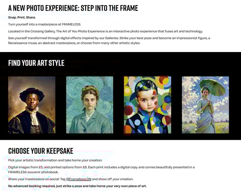Click the bold 'No advanced booking required' text
Image resolution: width=241 pixels, height=191 pixels.
(77, 186)
